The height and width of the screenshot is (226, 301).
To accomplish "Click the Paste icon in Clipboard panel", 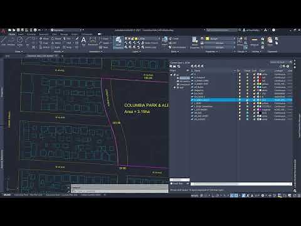I will pos(270,41).
